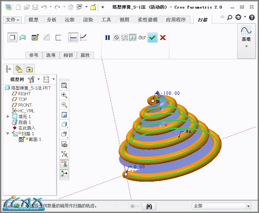The width and height of the screenshot is (259, 213).
Task: Click the command search magnifier icon
Action: 230,17
